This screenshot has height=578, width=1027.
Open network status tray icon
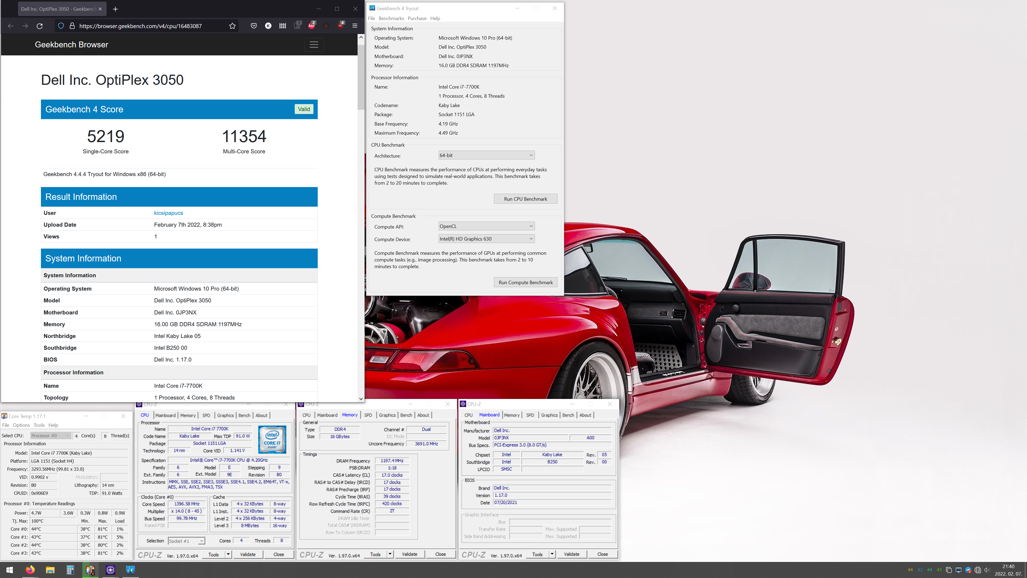point(978,570)
